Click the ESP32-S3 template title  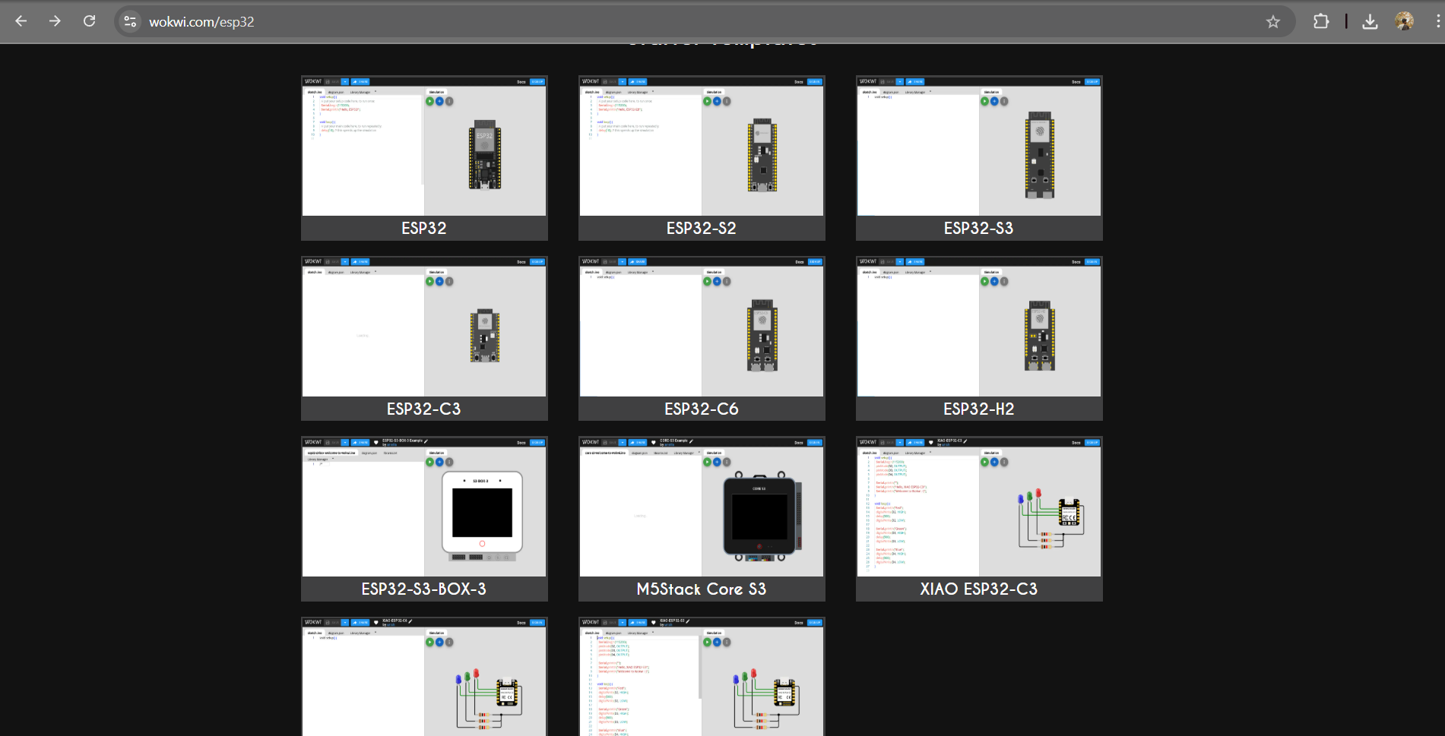979,228
